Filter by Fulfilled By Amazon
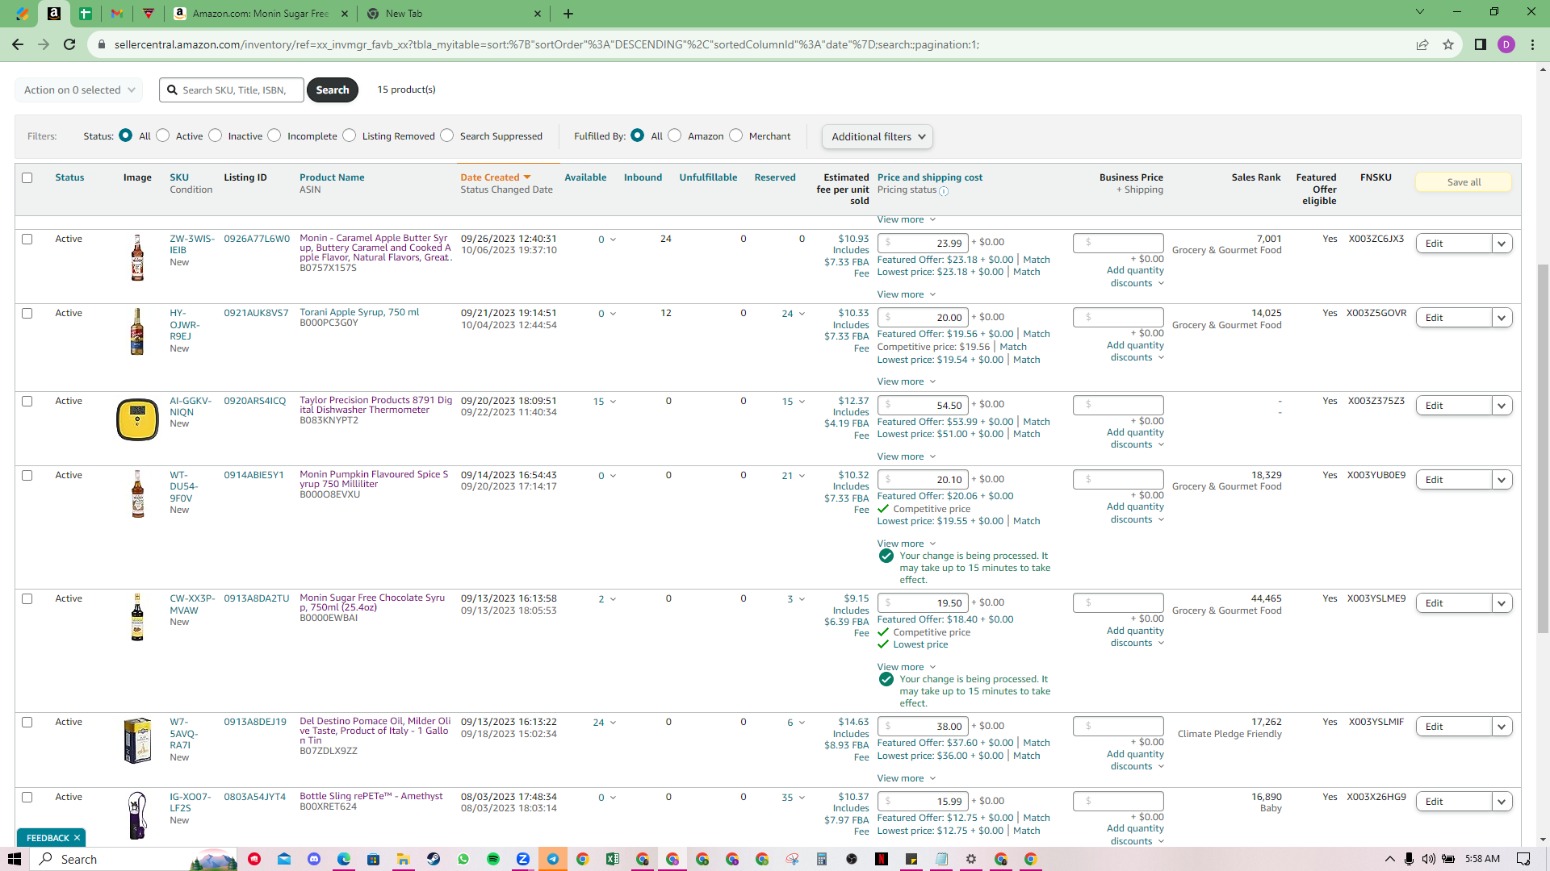This screenshot has height=871, width=1550. point(675,135)
